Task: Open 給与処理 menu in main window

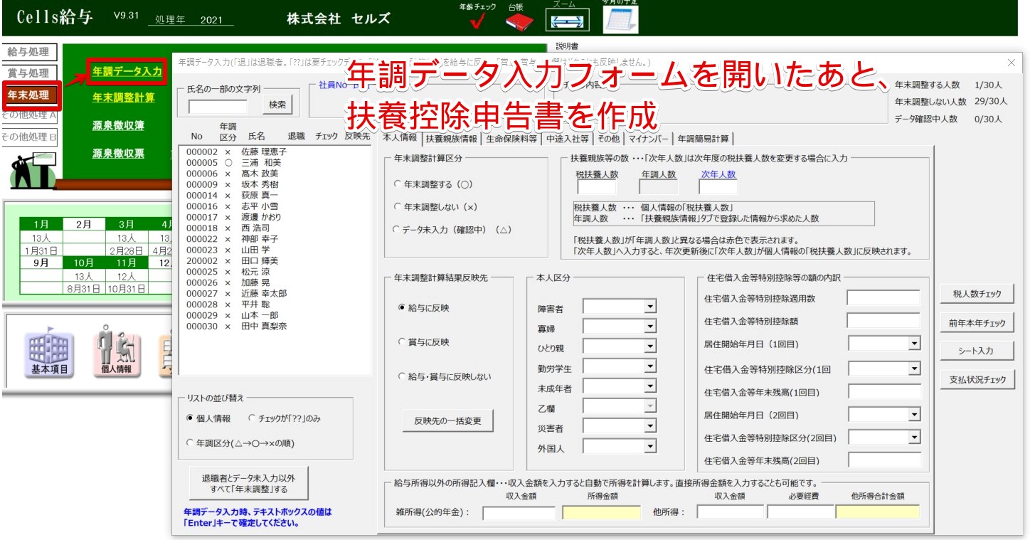Action: 28,52
